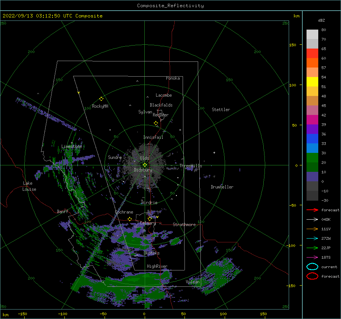Click the RockyMH map label

[100, 106]
